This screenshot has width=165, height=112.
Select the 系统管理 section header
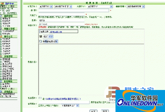pos(9,56)
